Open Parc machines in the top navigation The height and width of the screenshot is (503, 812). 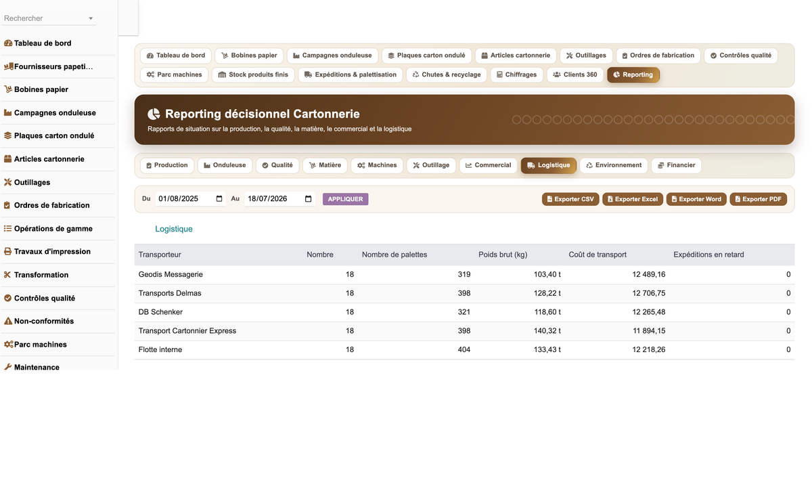175,74
